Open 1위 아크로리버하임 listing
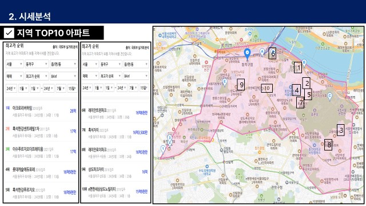The height and width of the screenshot is (206, 366). [41, 111]
